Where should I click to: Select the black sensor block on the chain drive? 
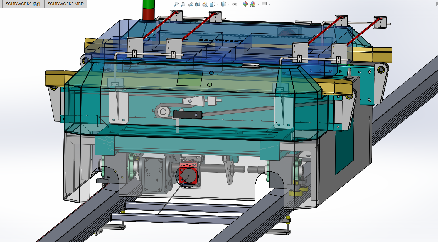pos(188,114)
